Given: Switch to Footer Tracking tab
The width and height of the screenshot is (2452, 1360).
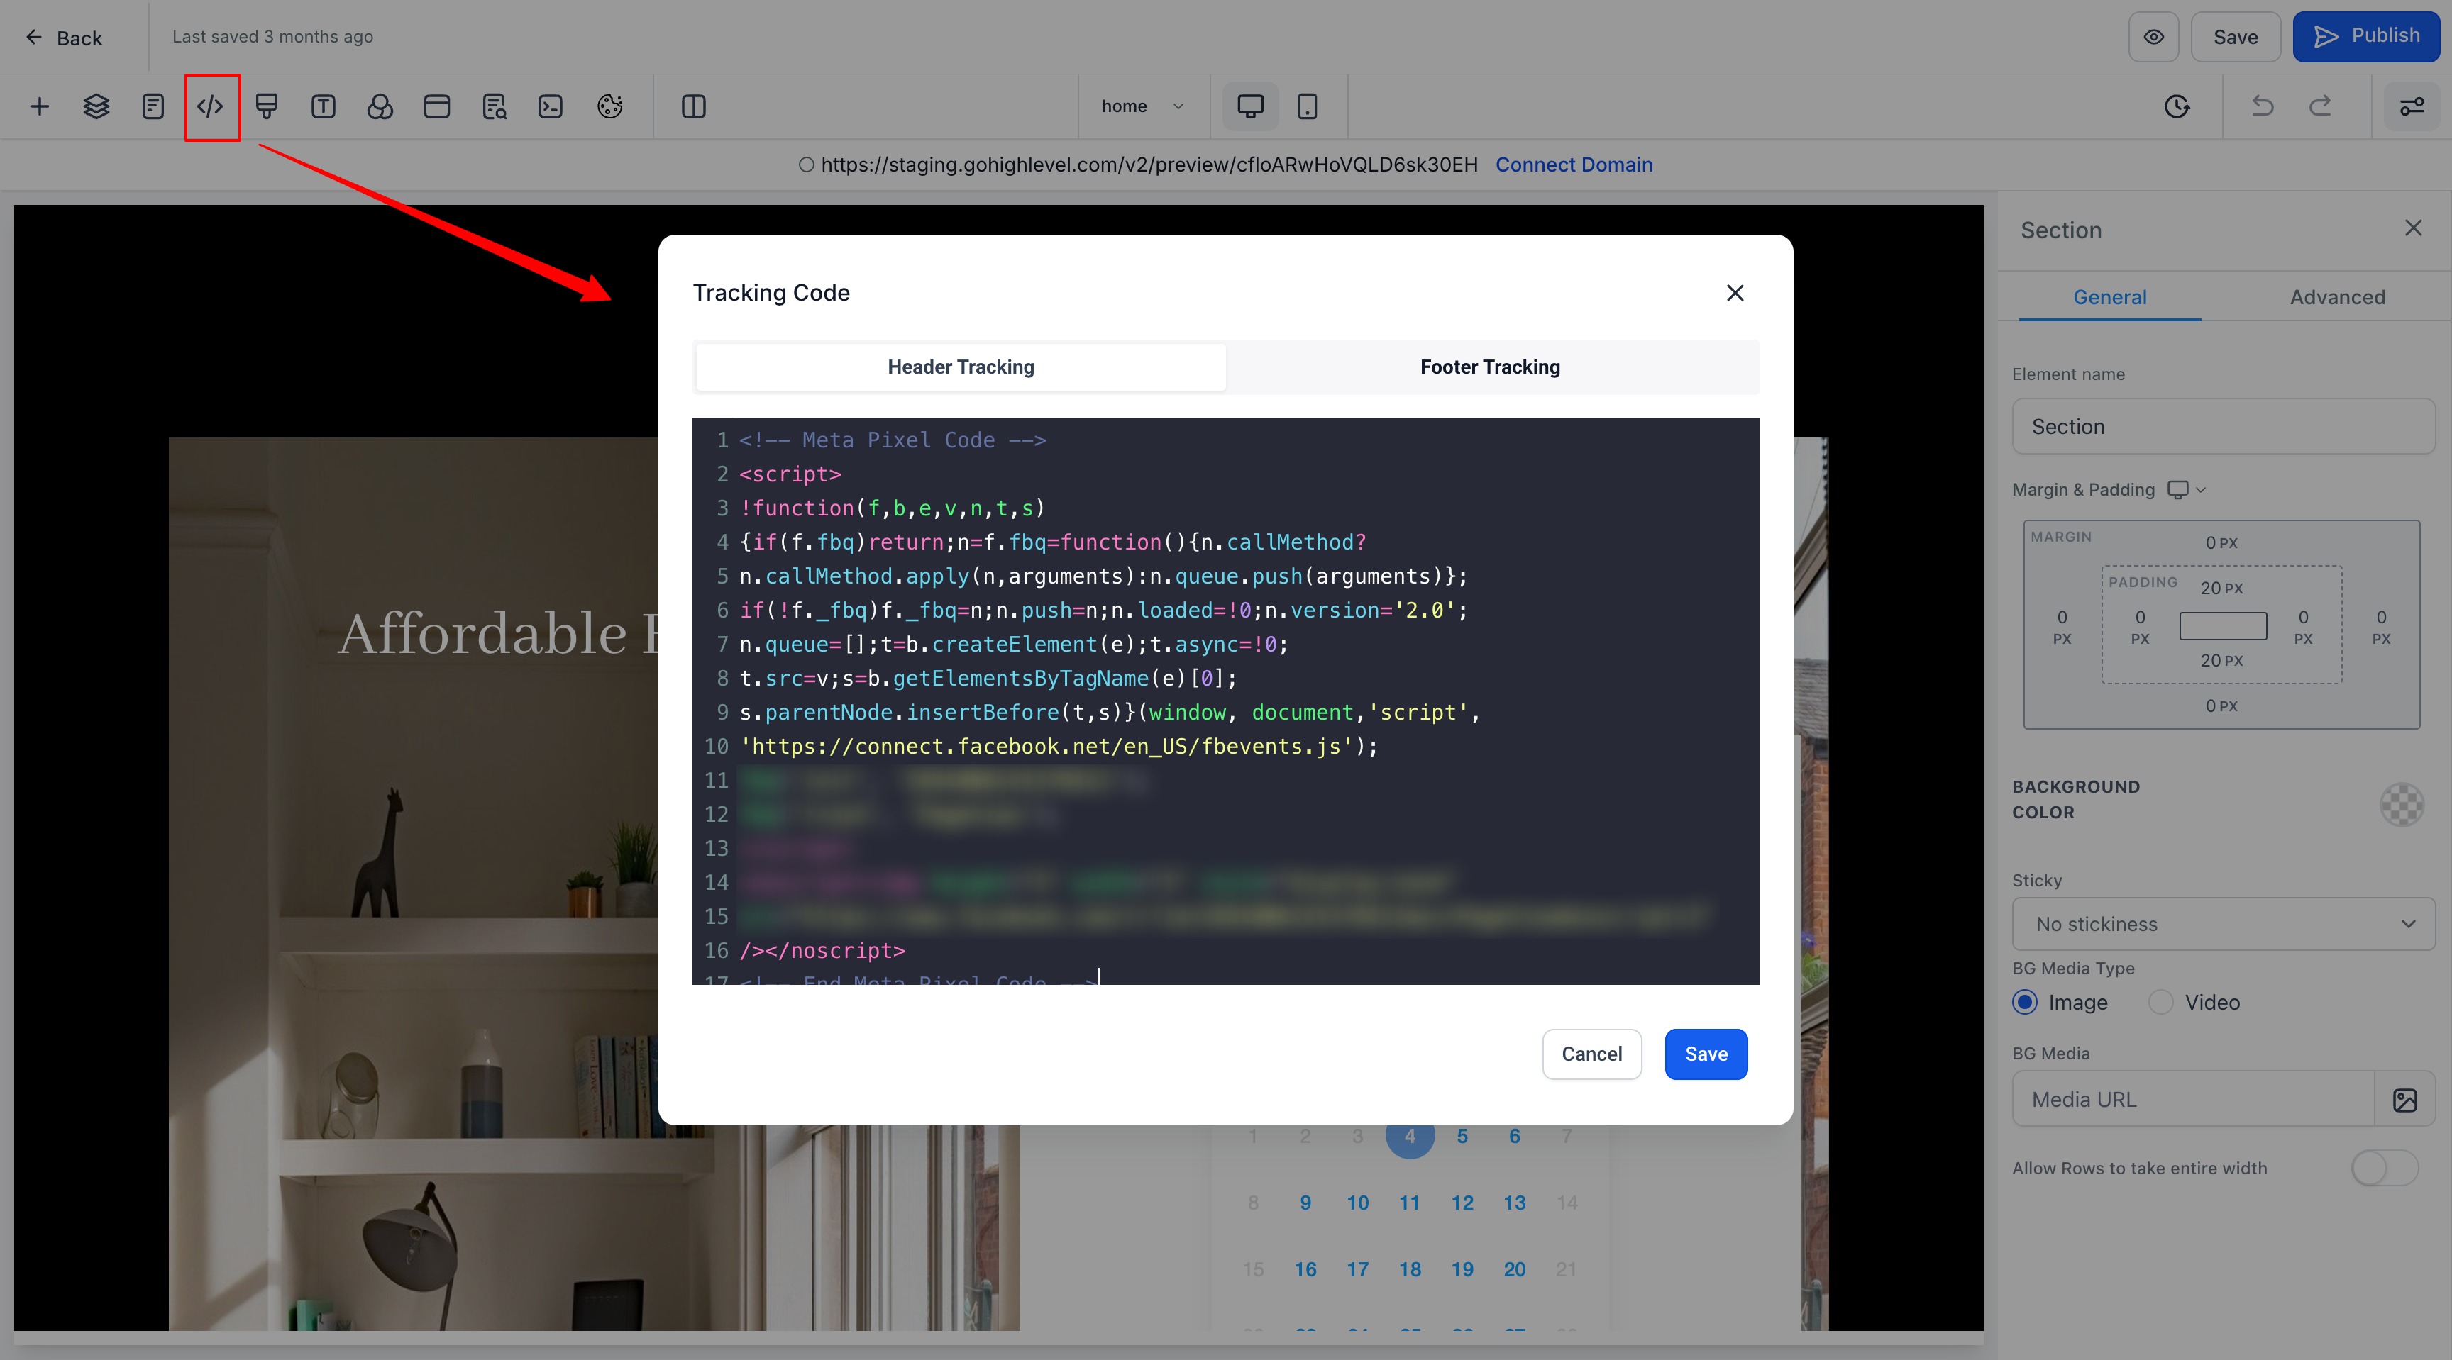Looking at the screenshot, I should coord(1490,367).
